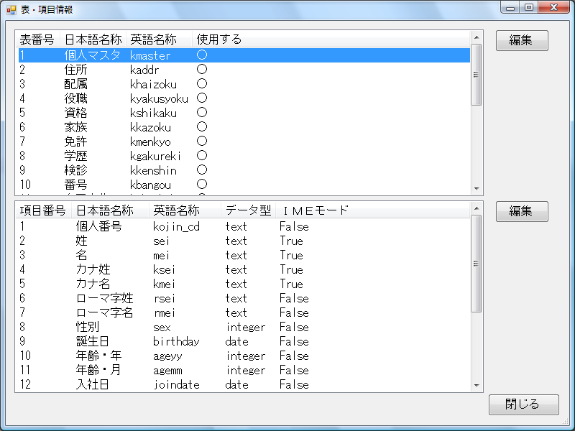This screenshot has width=575, height=431.
Task: Click the IMEモード column header
Action: coord(315,210)
